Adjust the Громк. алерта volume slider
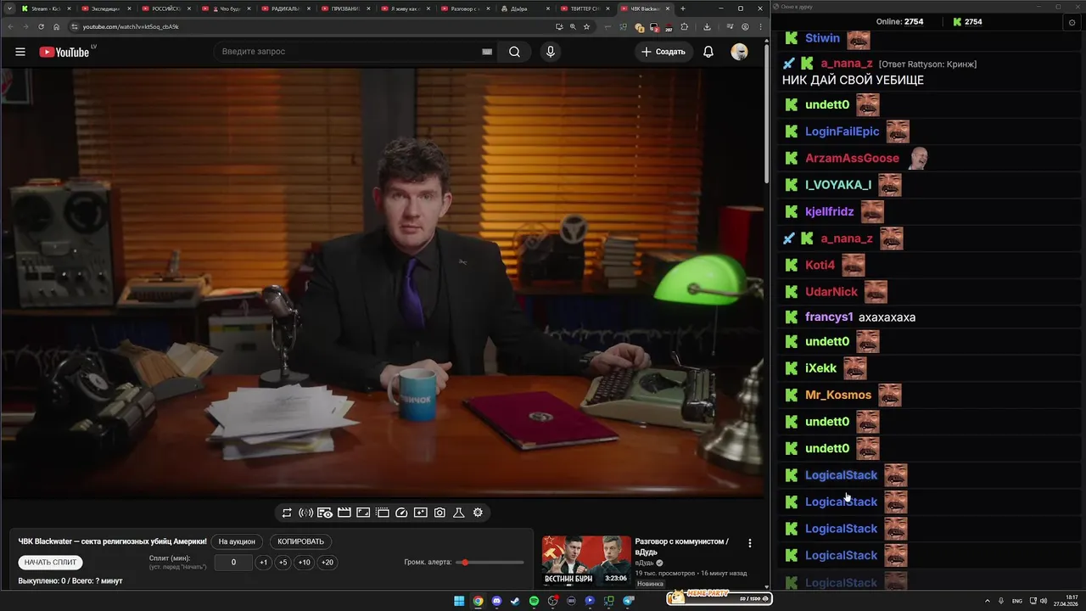 [490, 563]
